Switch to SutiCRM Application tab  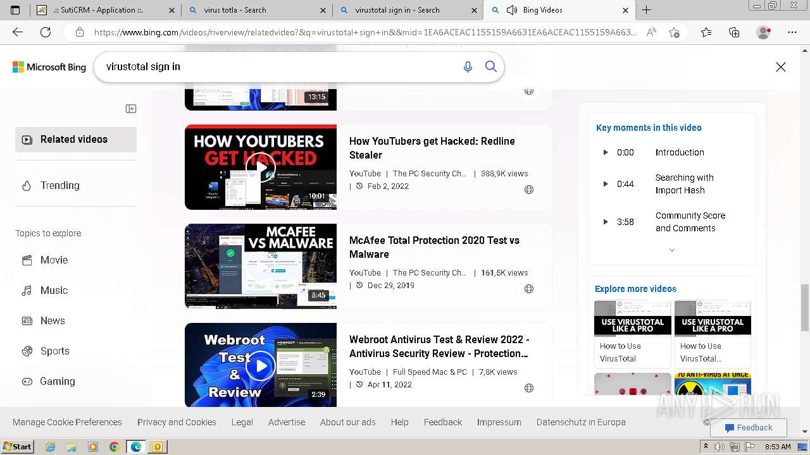105,10
